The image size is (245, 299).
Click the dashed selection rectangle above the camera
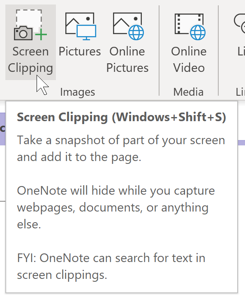[x=29, y=18]
